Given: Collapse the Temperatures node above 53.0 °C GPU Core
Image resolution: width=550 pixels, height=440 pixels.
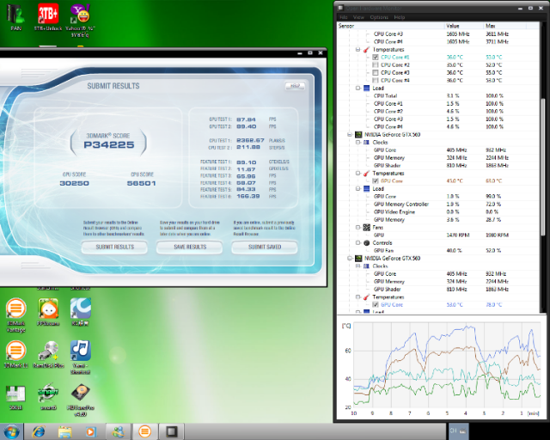Looking at the screenshot, I should point(357,296).
